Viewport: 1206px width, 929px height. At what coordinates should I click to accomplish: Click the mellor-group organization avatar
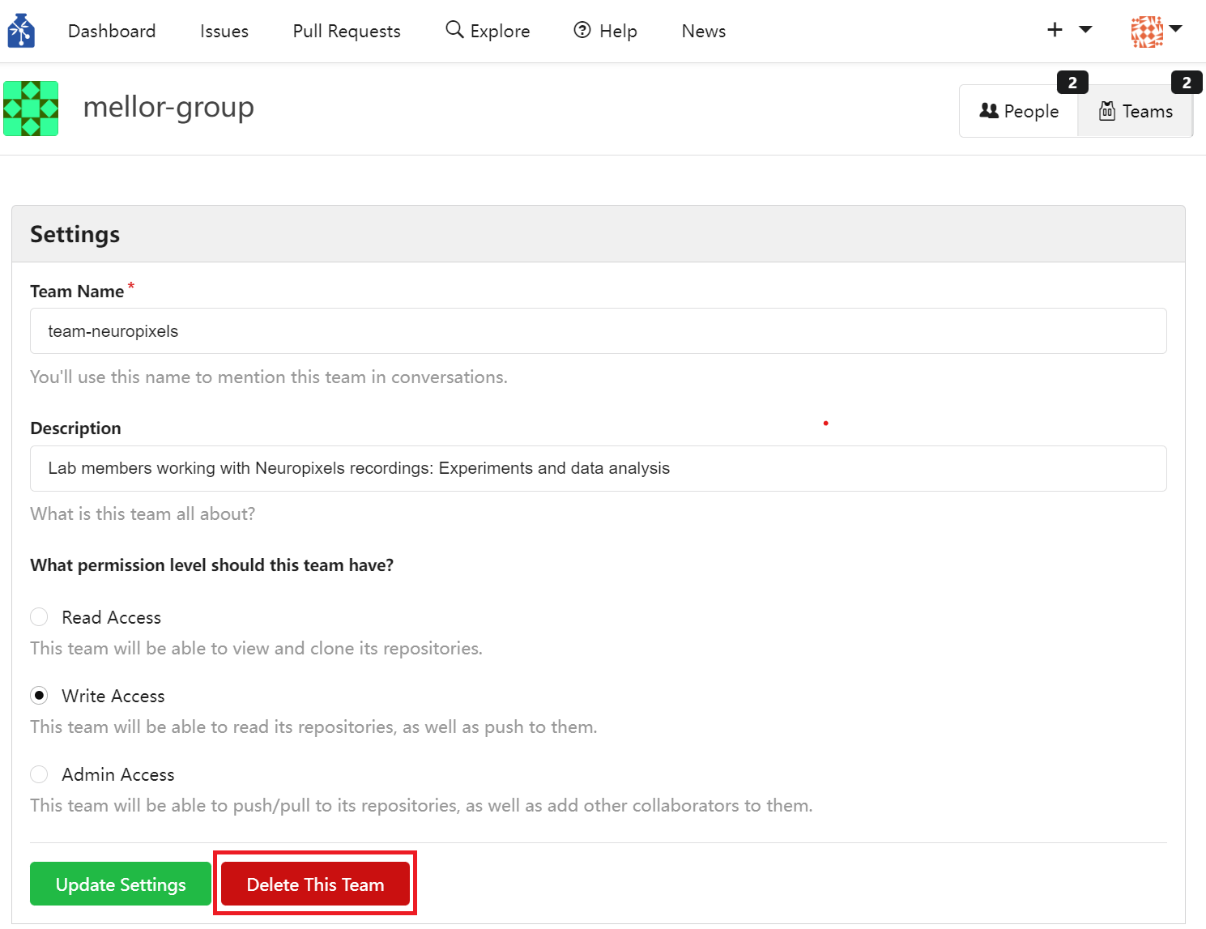point(31,109)
